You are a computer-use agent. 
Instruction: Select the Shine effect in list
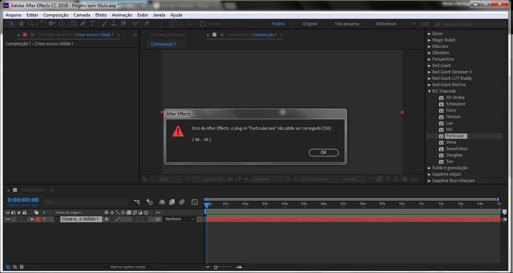coord(451,143)
